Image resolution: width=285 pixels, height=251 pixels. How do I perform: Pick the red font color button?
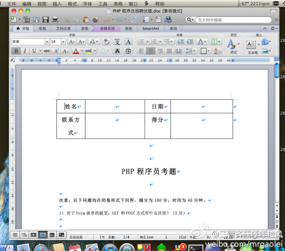(76, 51)
